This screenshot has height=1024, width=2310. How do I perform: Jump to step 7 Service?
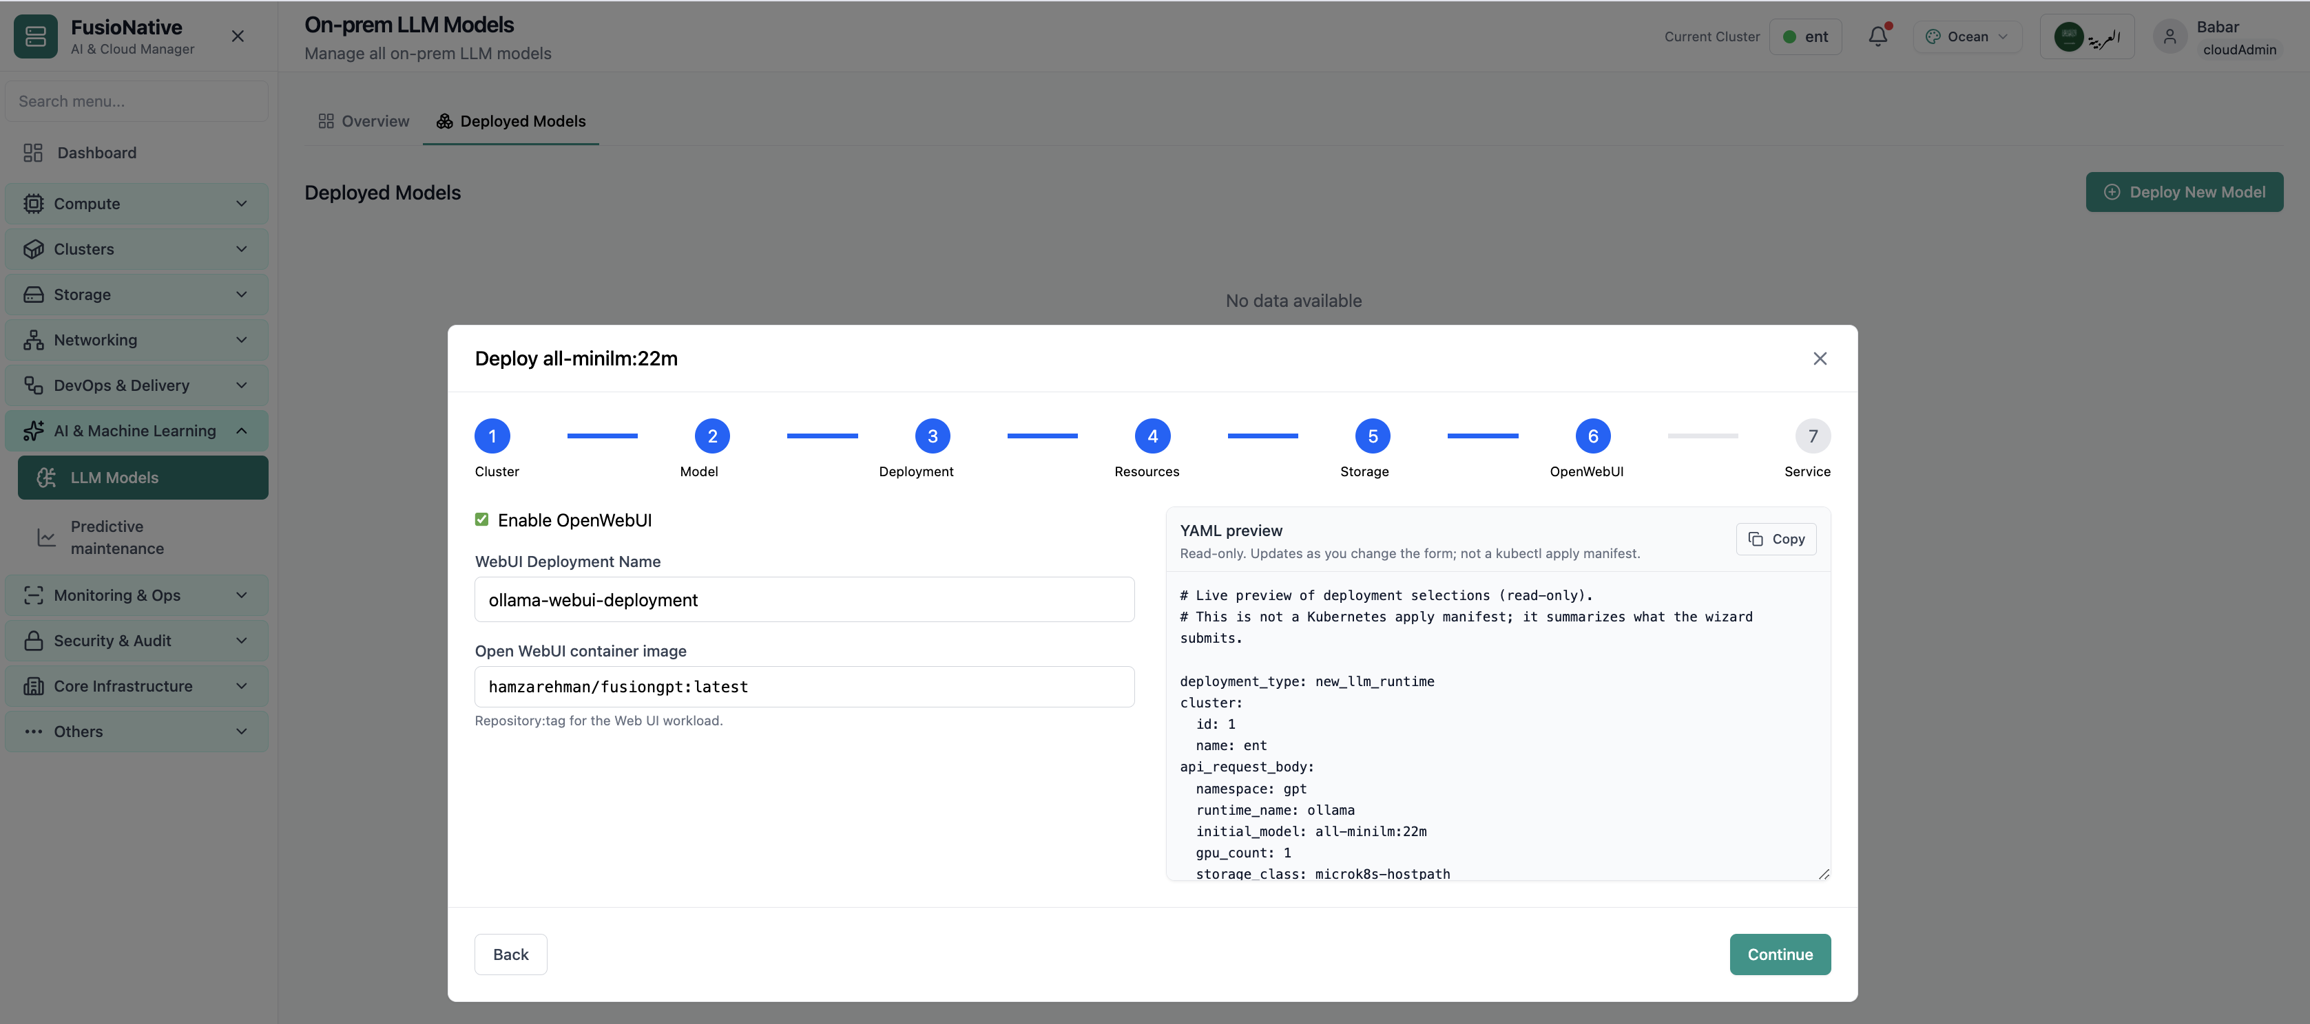(x=1813, y=436)
